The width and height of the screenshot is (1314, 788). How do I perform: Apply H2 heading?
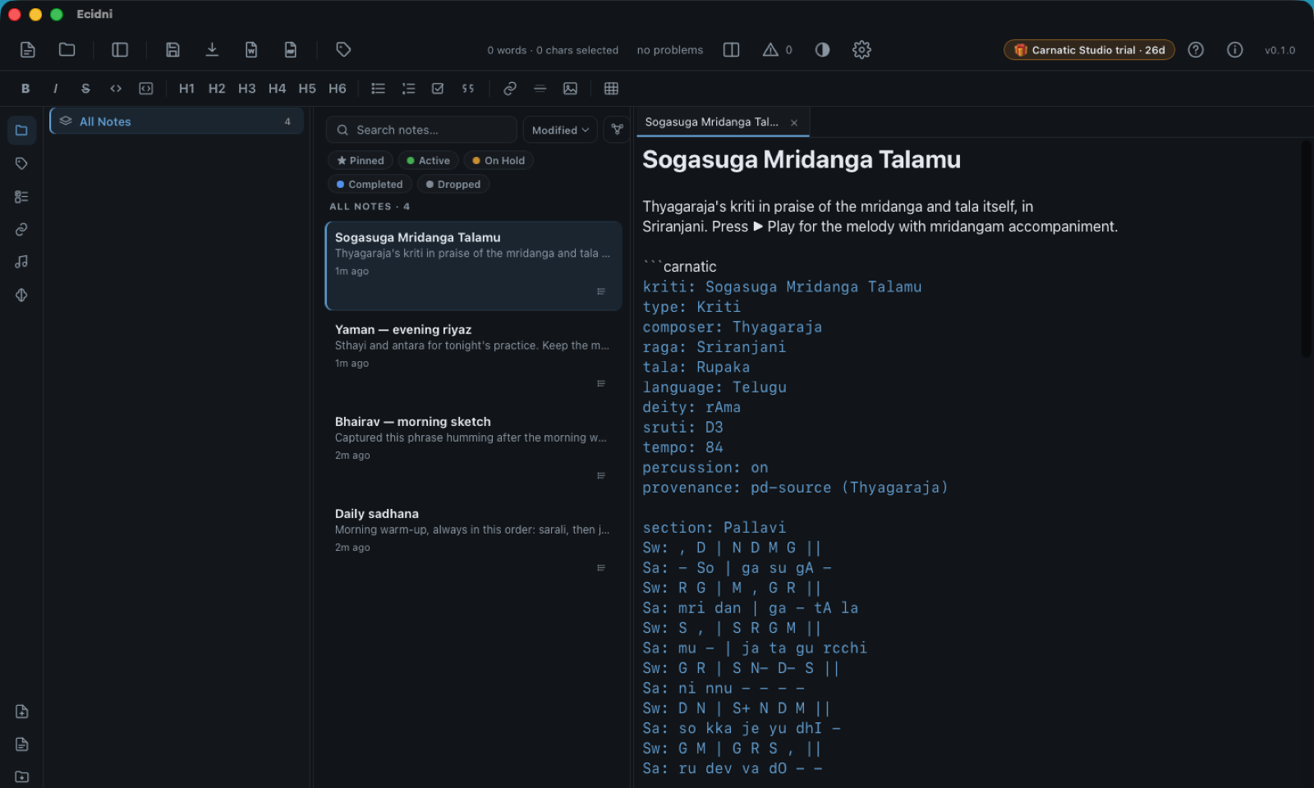click(x=217, y=89)
